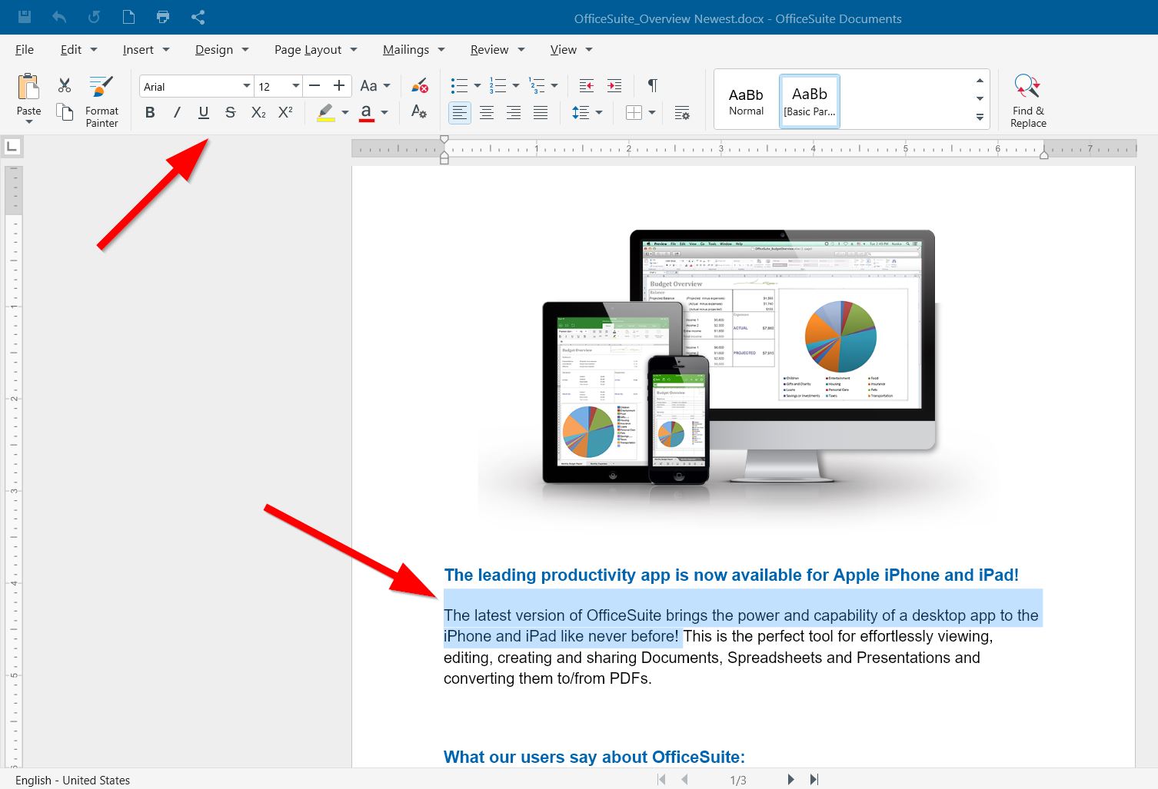Apply multilevel list formatting
Image resolution: width=1158 pixels, height=789 pixels.
click(537, 85)
